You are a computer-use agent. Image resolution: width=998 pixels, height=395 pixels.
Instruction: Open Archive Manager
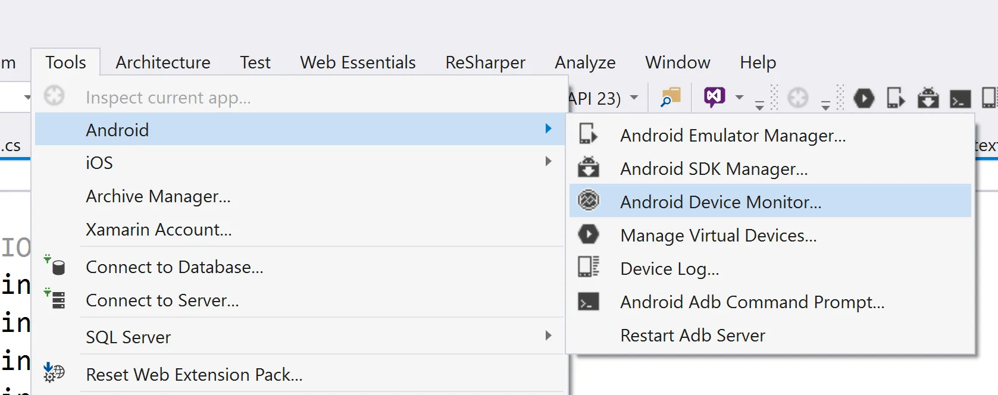pos(299,196)
